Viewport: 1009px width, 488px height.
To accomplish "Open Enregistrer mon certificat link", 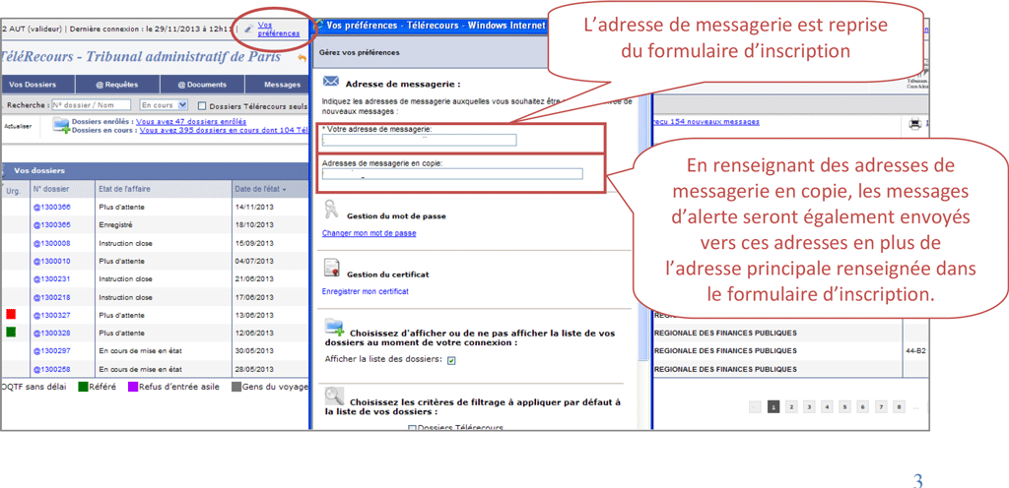I will pos(365,291).
